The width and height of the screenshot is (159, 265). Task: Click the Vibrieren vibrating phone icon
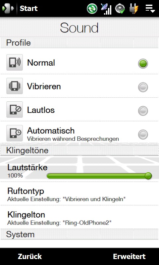pos(15,86)
